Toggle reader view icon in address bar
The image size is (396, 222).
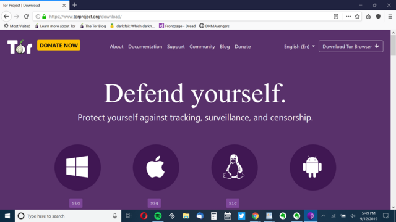[x=336, y=17]
